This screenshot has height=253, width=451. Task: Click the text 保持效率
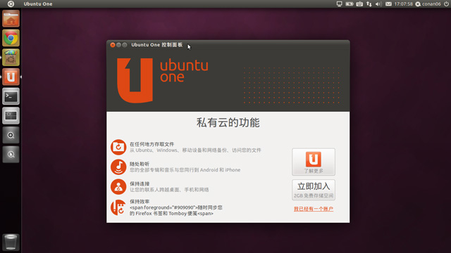140,202
